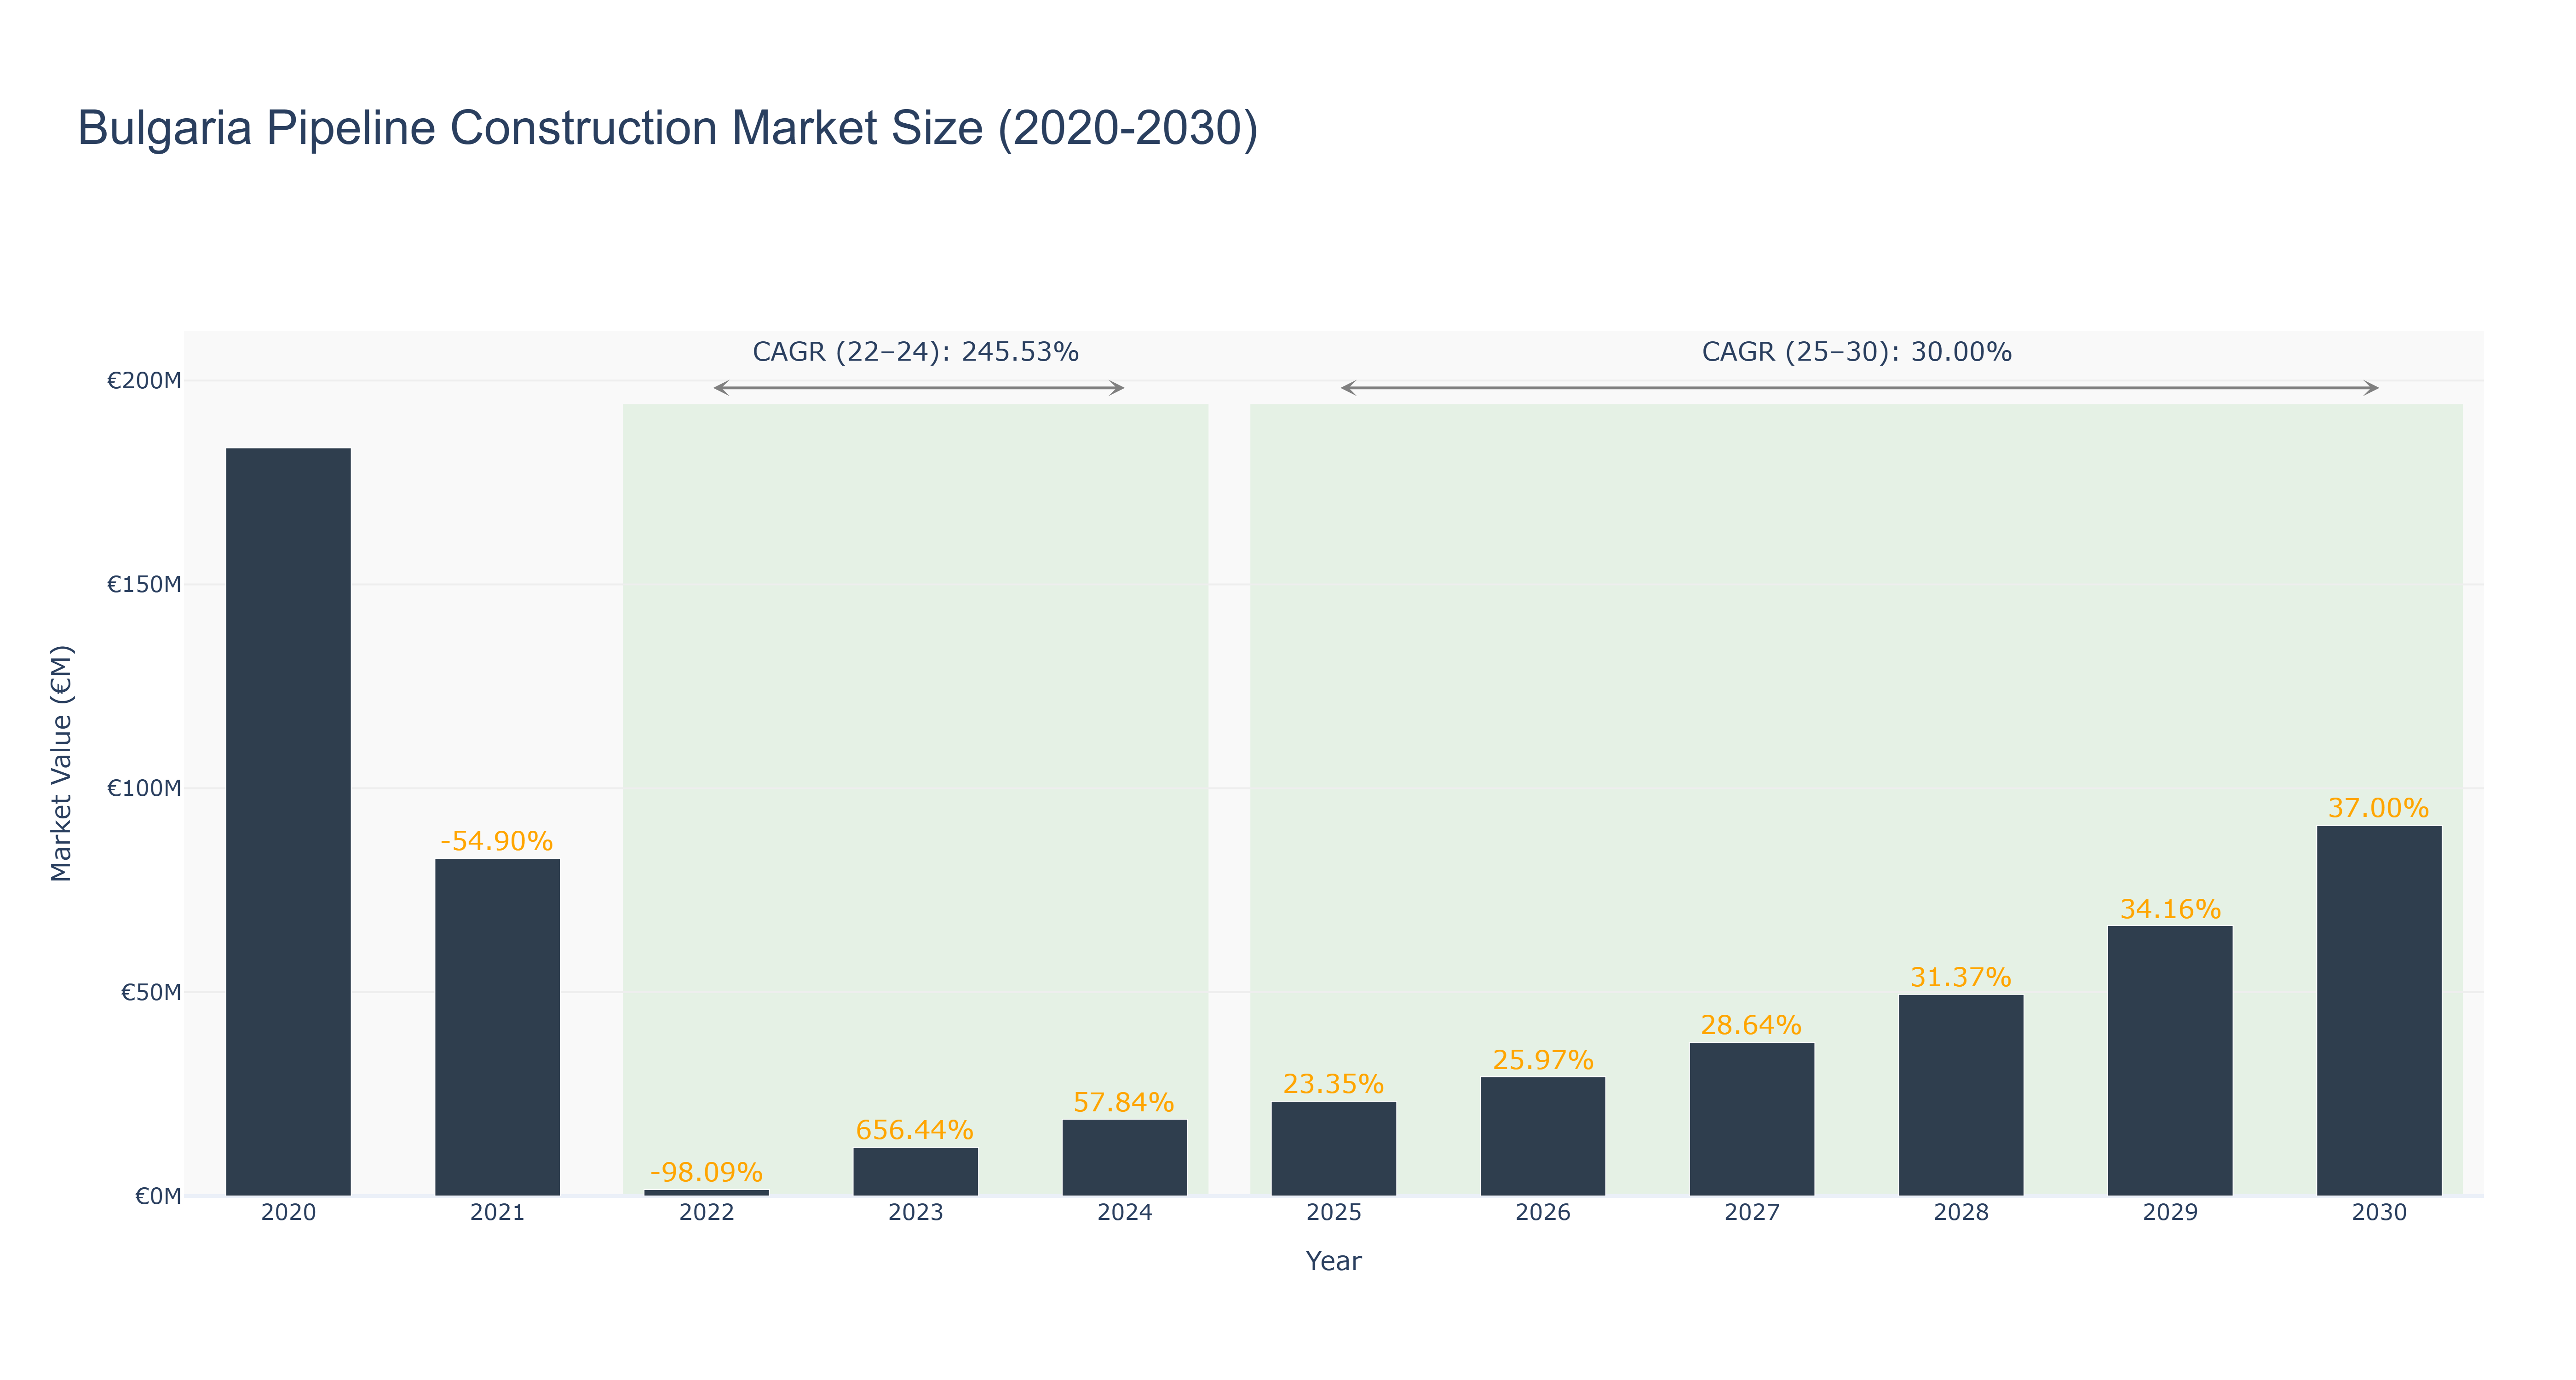Click the €50M y-axis tick label
This screenshot has width=2576, height=1380.
(151, 992)
